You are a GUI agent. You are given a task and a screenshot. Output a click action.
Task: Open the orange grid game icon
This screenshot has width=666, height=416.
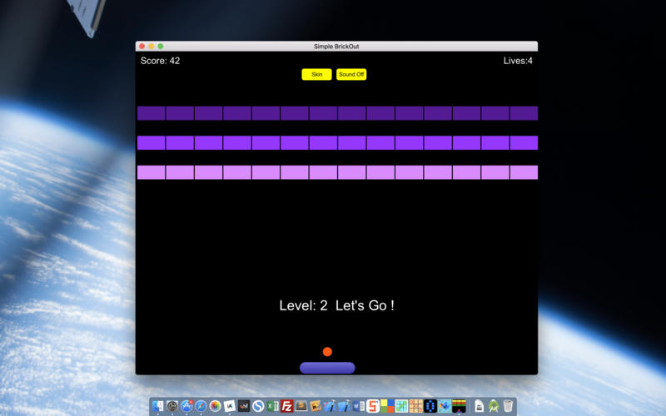click(415, 406)
